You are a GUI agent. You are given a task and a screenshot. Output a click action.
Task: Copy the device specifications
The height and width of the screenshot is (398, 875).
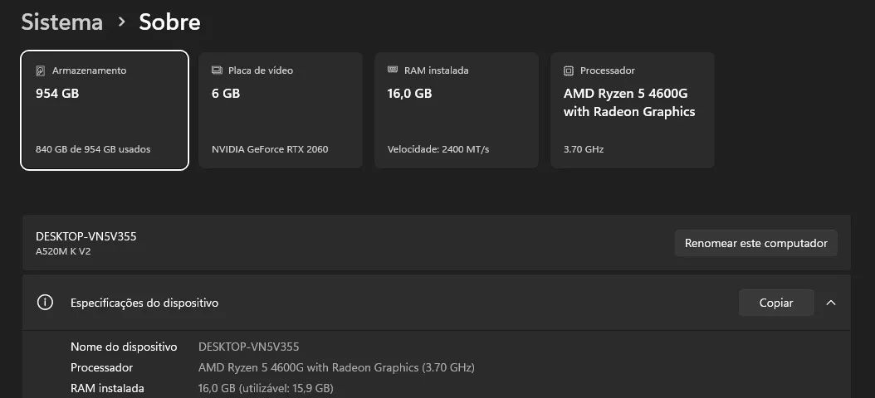(x=775, y=303)
